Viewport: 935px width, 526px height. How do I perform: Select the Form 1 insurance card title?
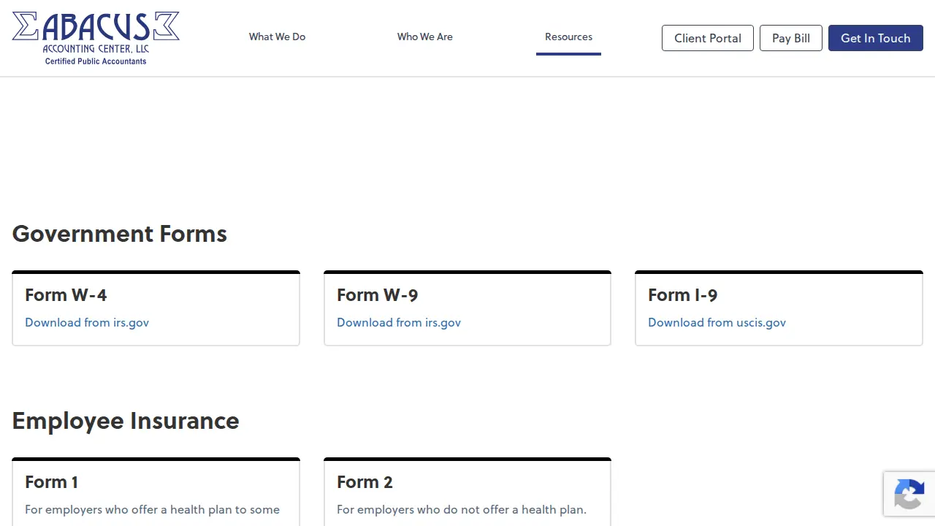pyautogui.click(x=51, y=482)
